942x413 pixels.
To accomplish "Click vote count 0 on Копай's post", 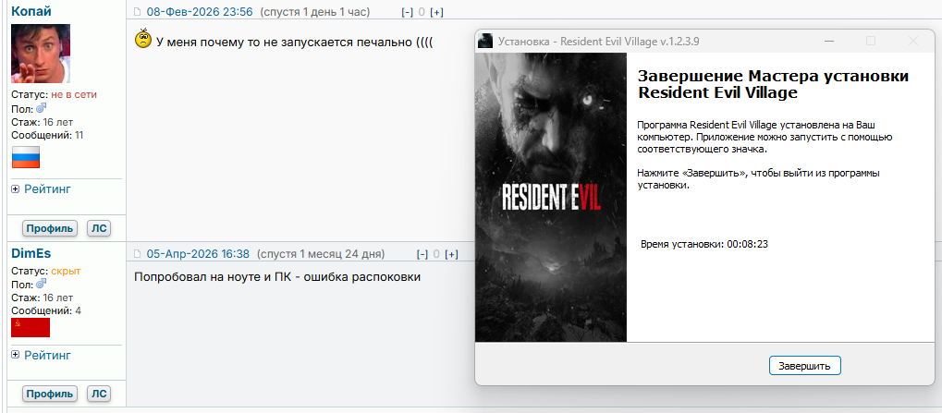I will 422,12.
